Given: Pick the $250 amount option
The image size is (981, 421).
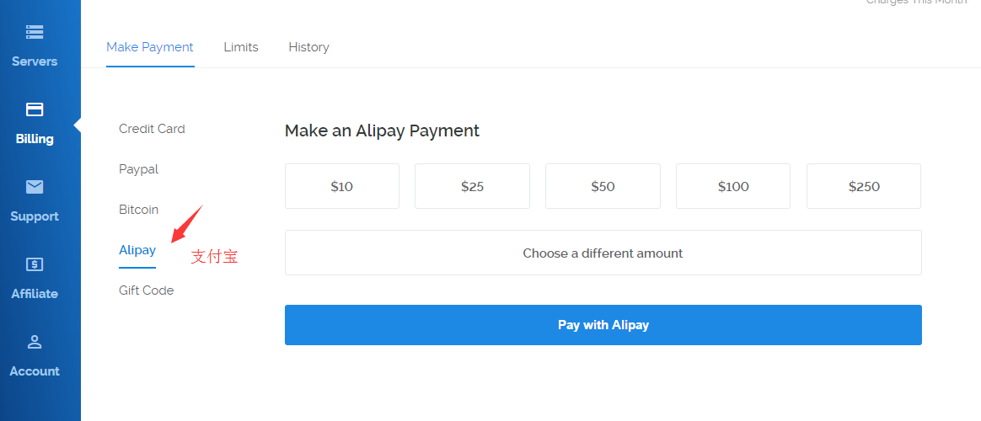Looking at the screenshot, I should pyautogui.click(x=864, y=186).
